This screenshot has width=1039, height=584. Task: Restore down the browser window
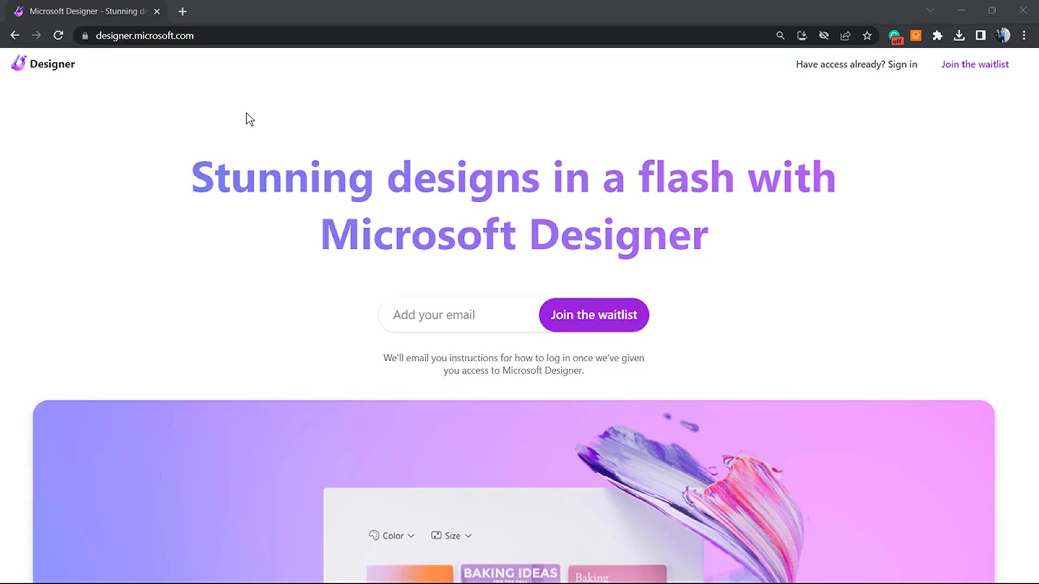(x=992, y=10)
